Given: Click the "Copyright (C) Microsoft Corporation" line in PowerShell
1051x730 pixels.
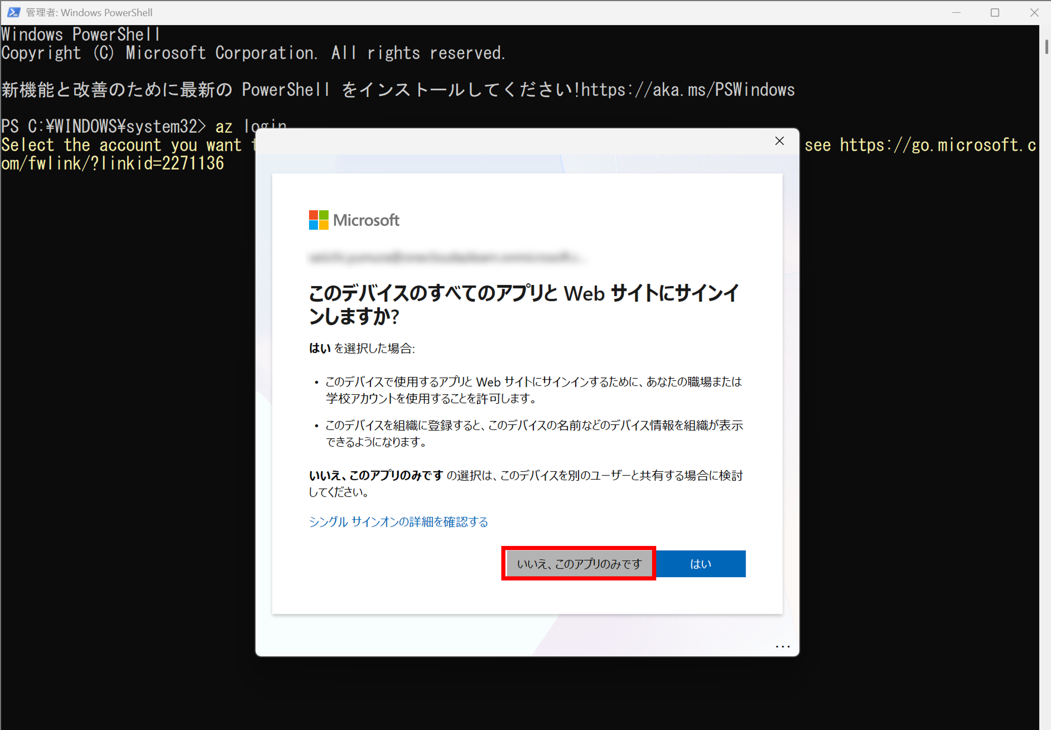Looking at the screenshot, I should 253,53.
